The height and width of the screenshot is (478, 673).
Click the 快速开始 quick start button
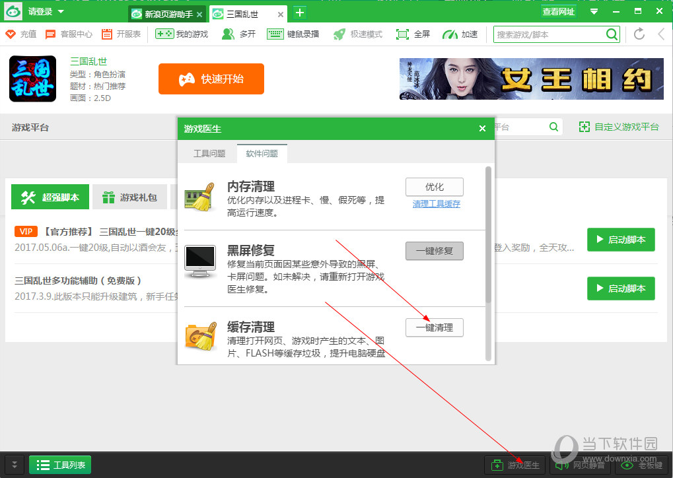pyautogui.click(x=211, y=78)
